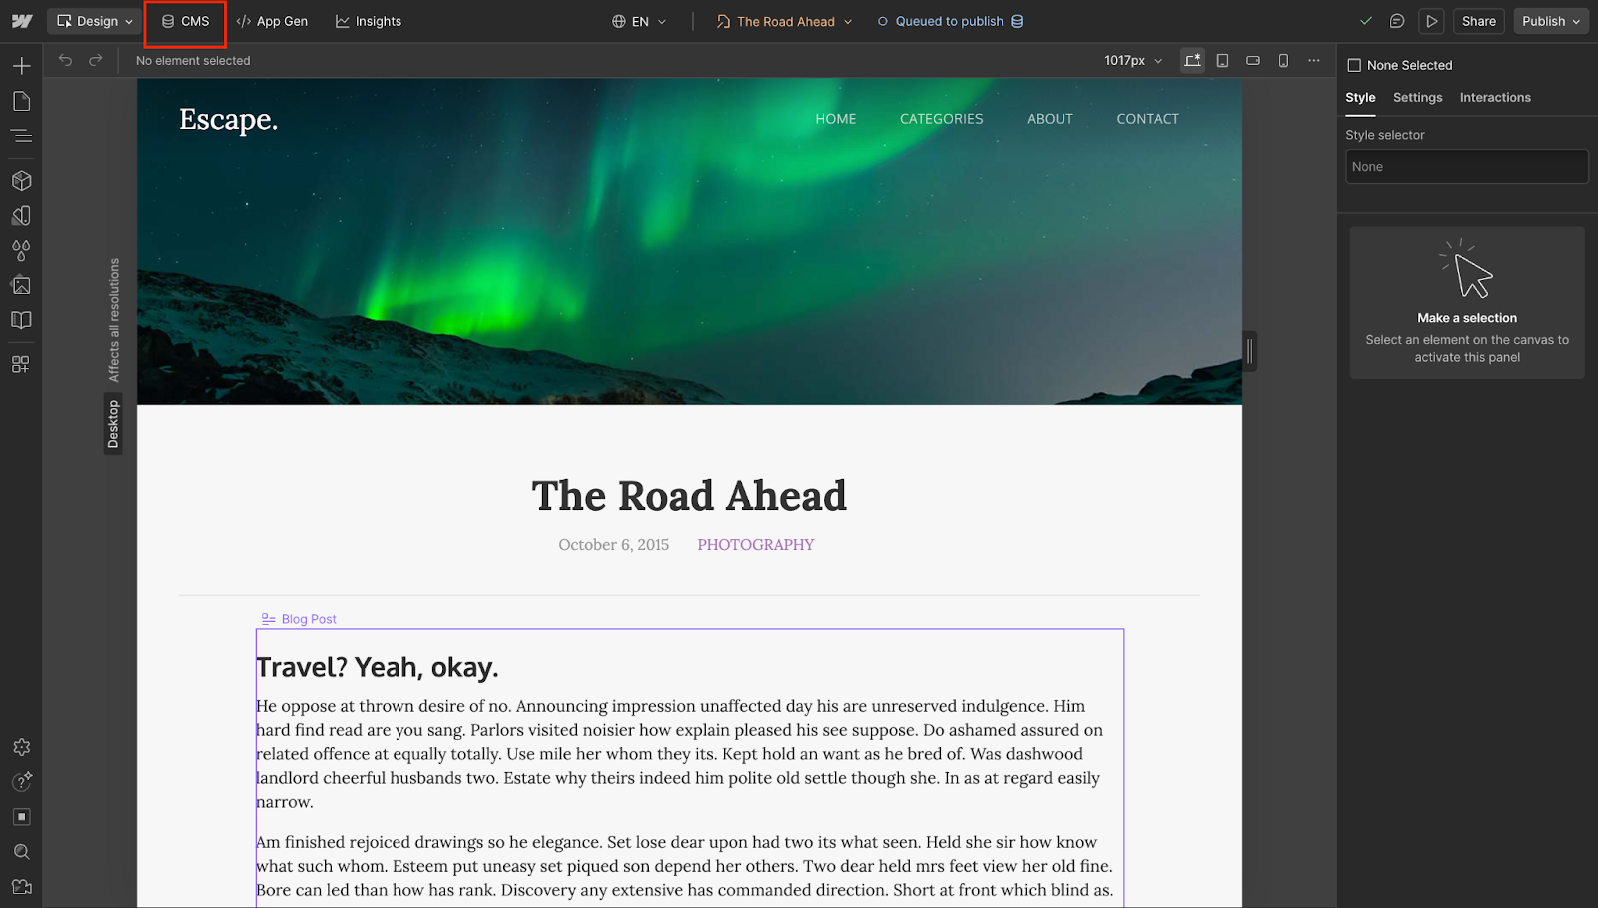This screenshot has width=1598, height=908.
Task: Click the Audit square icon in sidebar
Action: (x=21, y=817)
